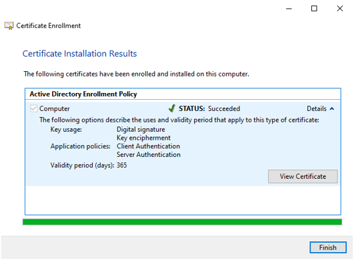The height and width of the screenshot is (260, 354).
Task: Click the Details label to collapse
Action: (x=317, y=109)
